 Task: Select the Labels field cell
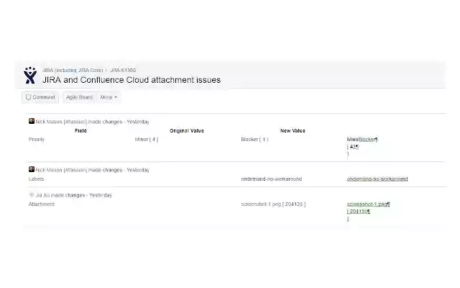(x=36, y=179)
